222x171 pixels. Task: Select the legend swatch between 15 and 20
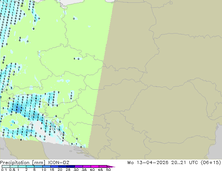[54, 166]
